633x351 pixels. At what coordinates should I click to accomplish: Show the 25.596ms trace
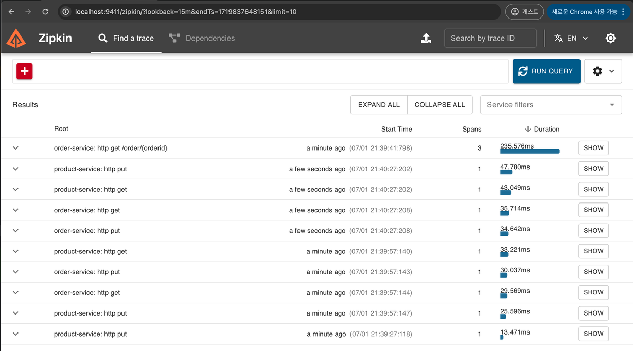point(593,313)
